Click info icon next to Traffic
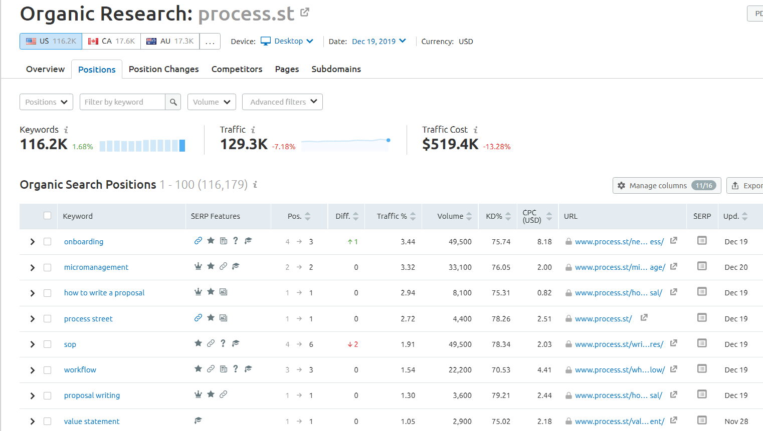 pos(253,130)
